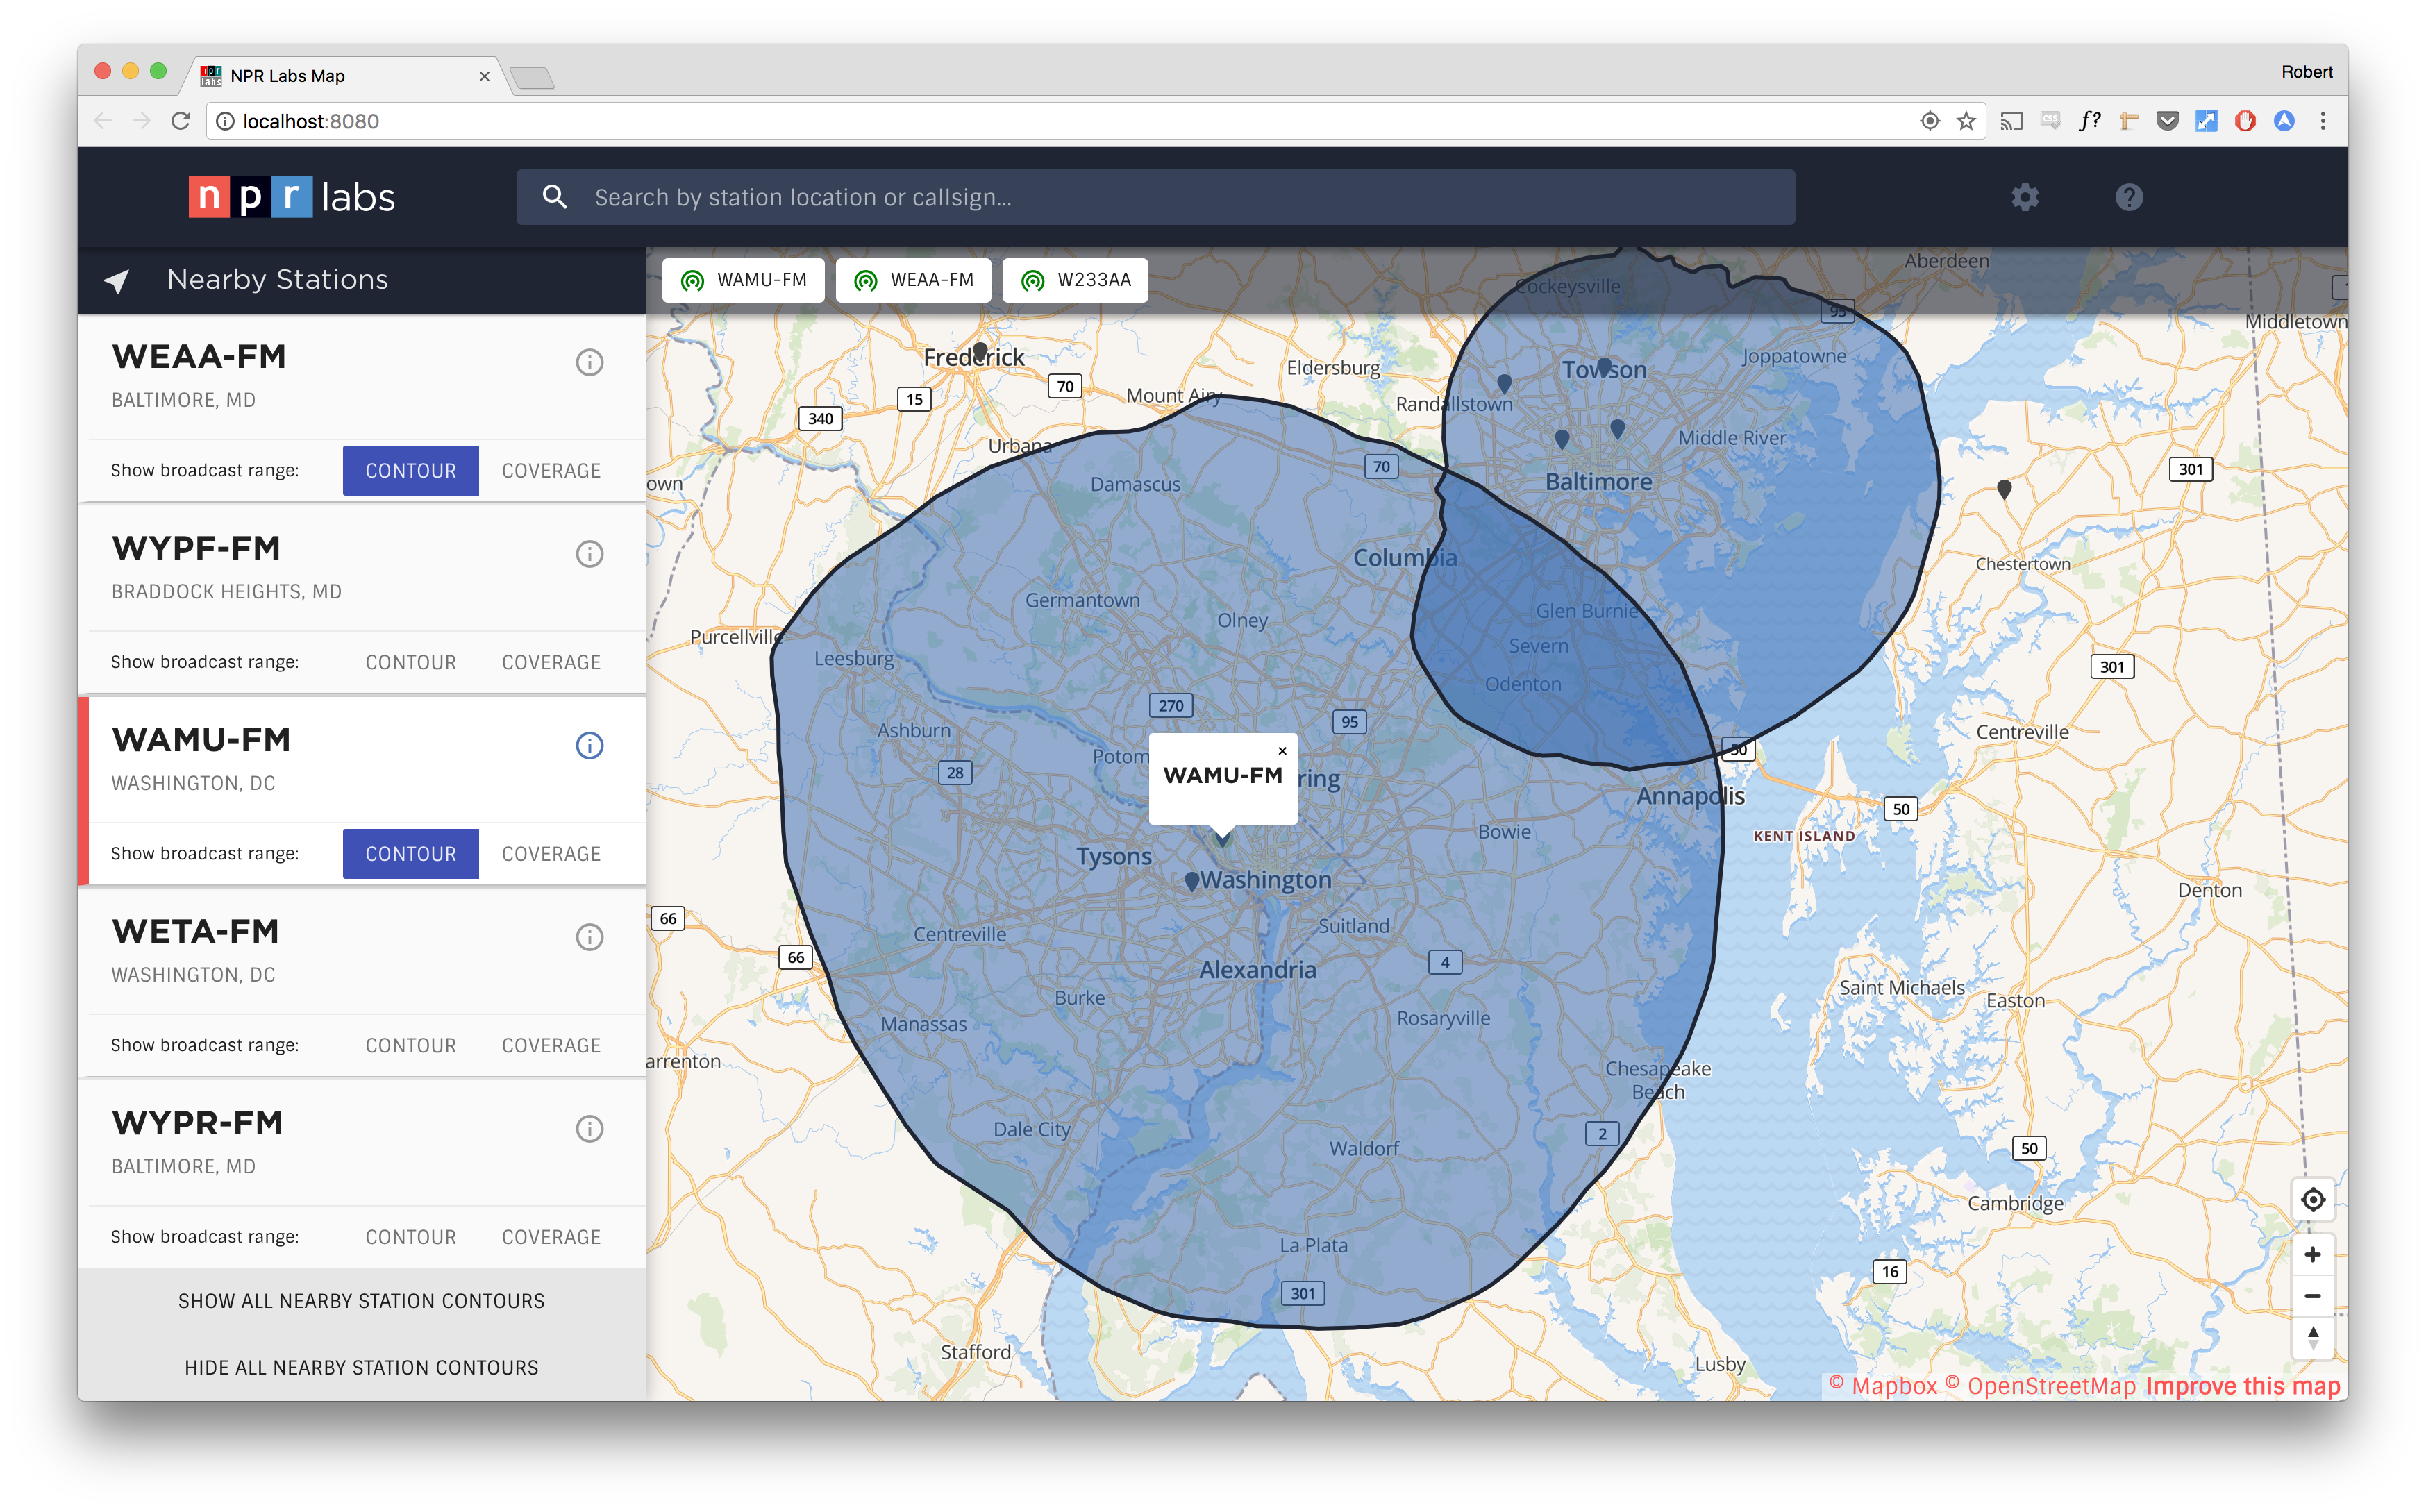Open info for WYPF-FM station
This screenshot has height=1512, width=2426.
(589, 554)
